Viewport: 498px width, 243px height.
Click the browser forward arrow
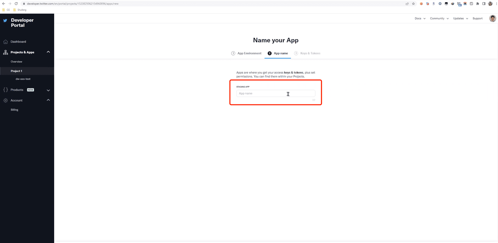tap(10, 4)
